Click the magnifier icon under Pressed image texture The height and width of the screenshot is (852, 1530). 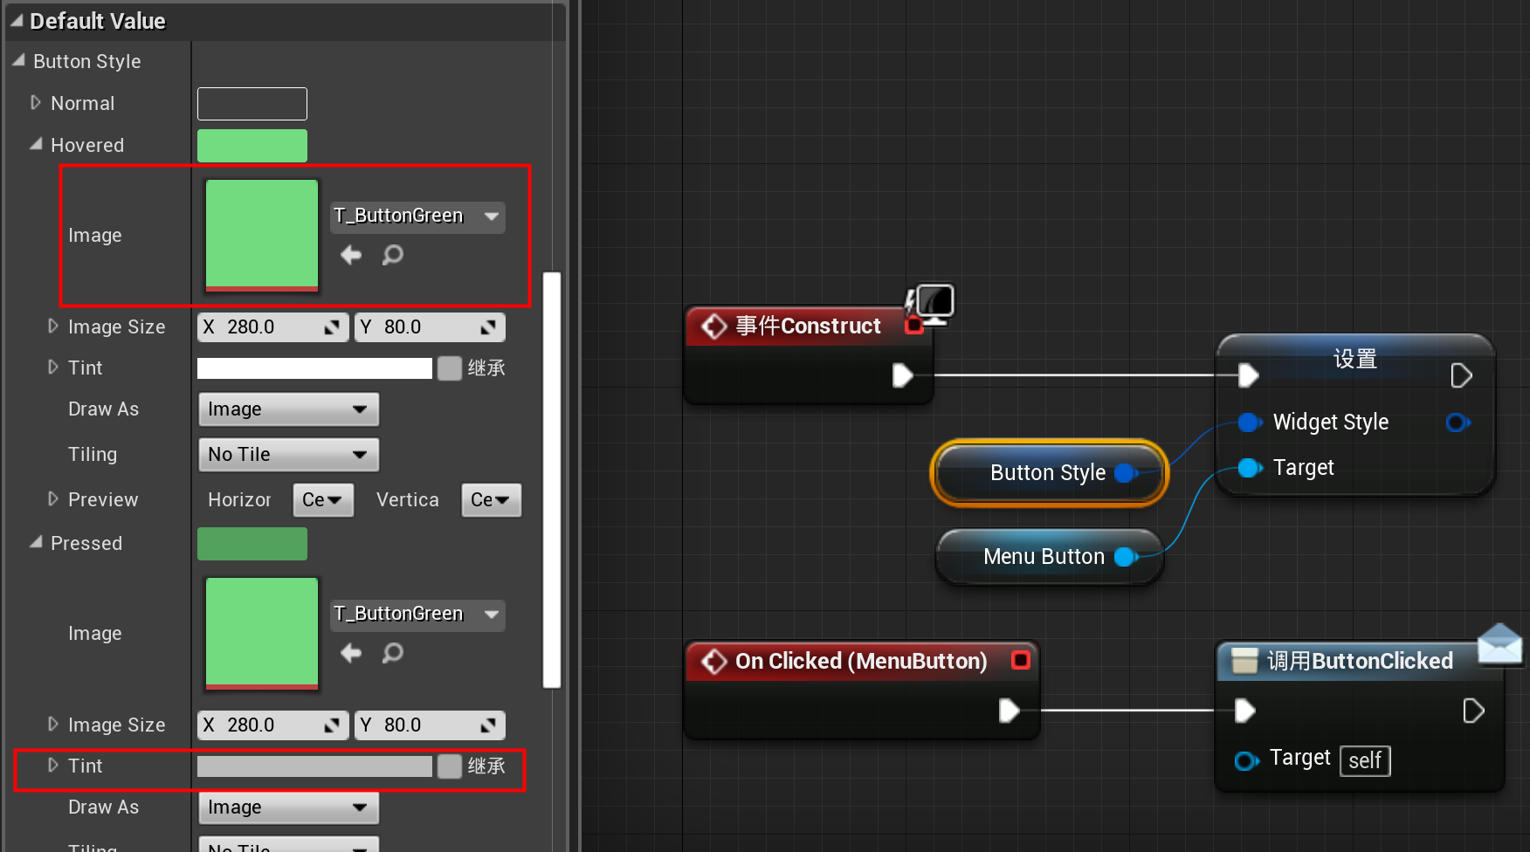pyautogui.click(x=392, y=653)
